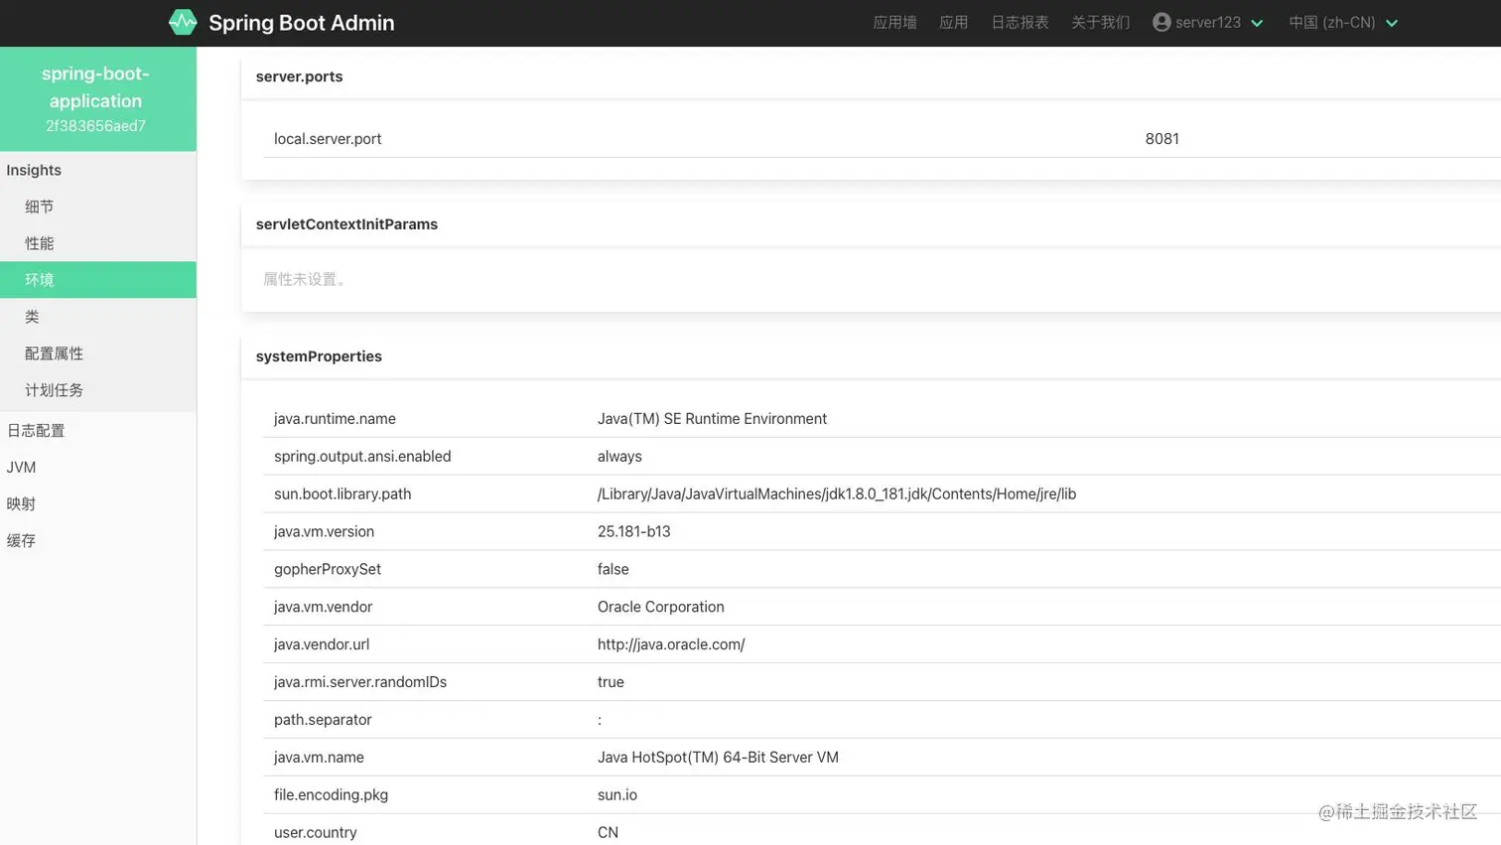1501x845 pixels.
Task: Select the user.country property name
Action: click(315, 833)
